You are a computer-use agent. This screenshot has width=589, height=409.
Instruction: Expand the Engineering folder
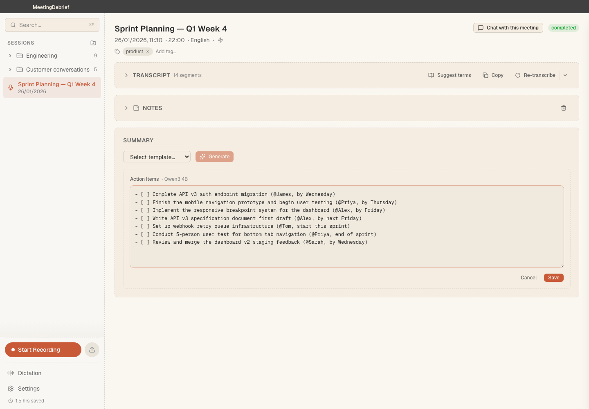pyautogui.click(x=10, y=56)
